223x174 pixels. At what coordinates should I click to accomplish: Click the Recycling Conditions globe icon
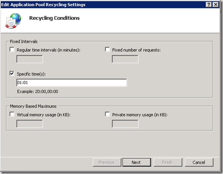(13, 21)
